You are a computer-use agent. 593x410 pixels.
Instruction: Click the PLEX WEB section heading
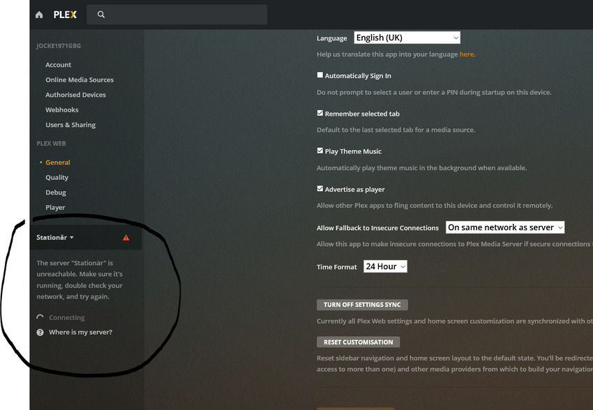[x=51, y=143]
